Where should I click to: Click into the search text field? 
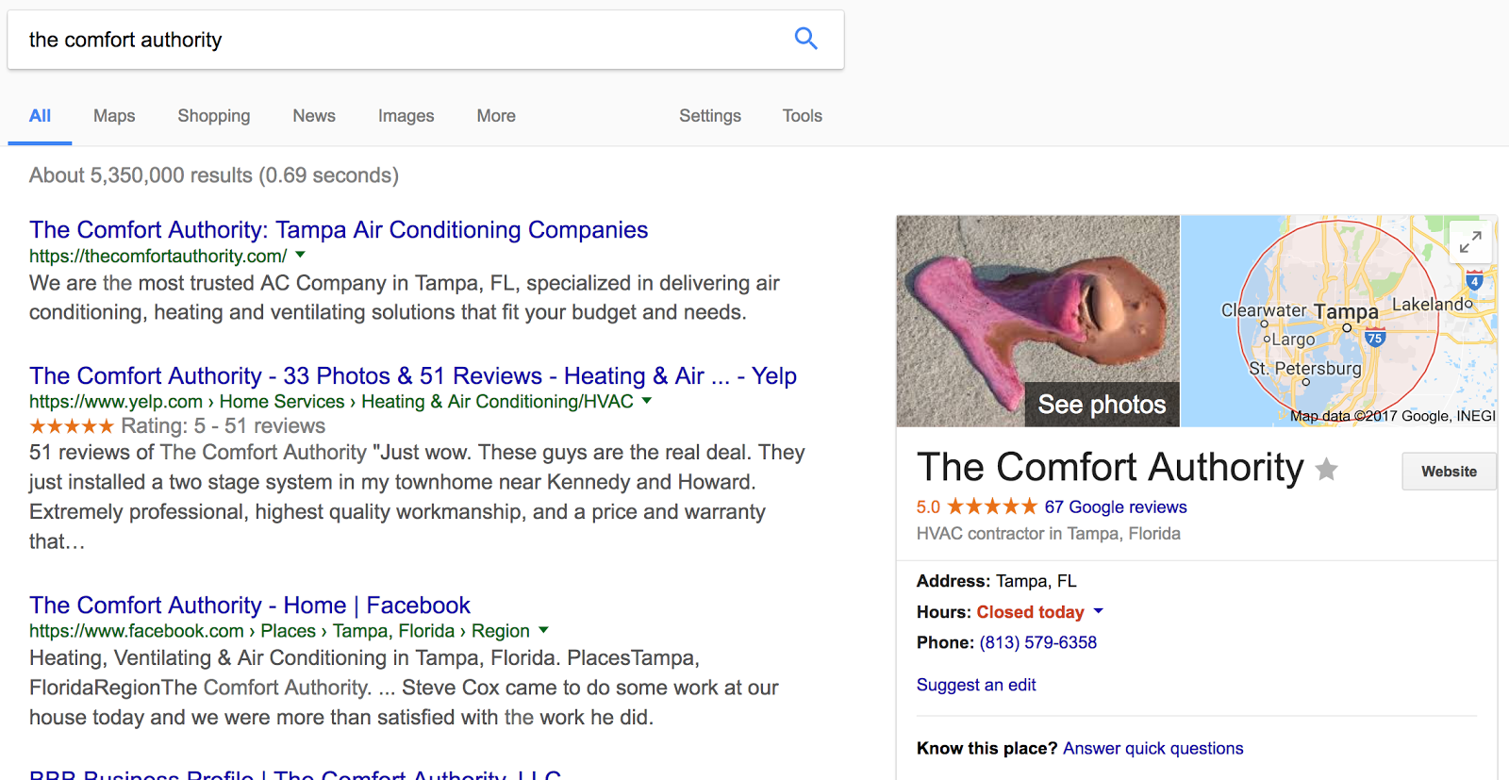click(396, 40)
